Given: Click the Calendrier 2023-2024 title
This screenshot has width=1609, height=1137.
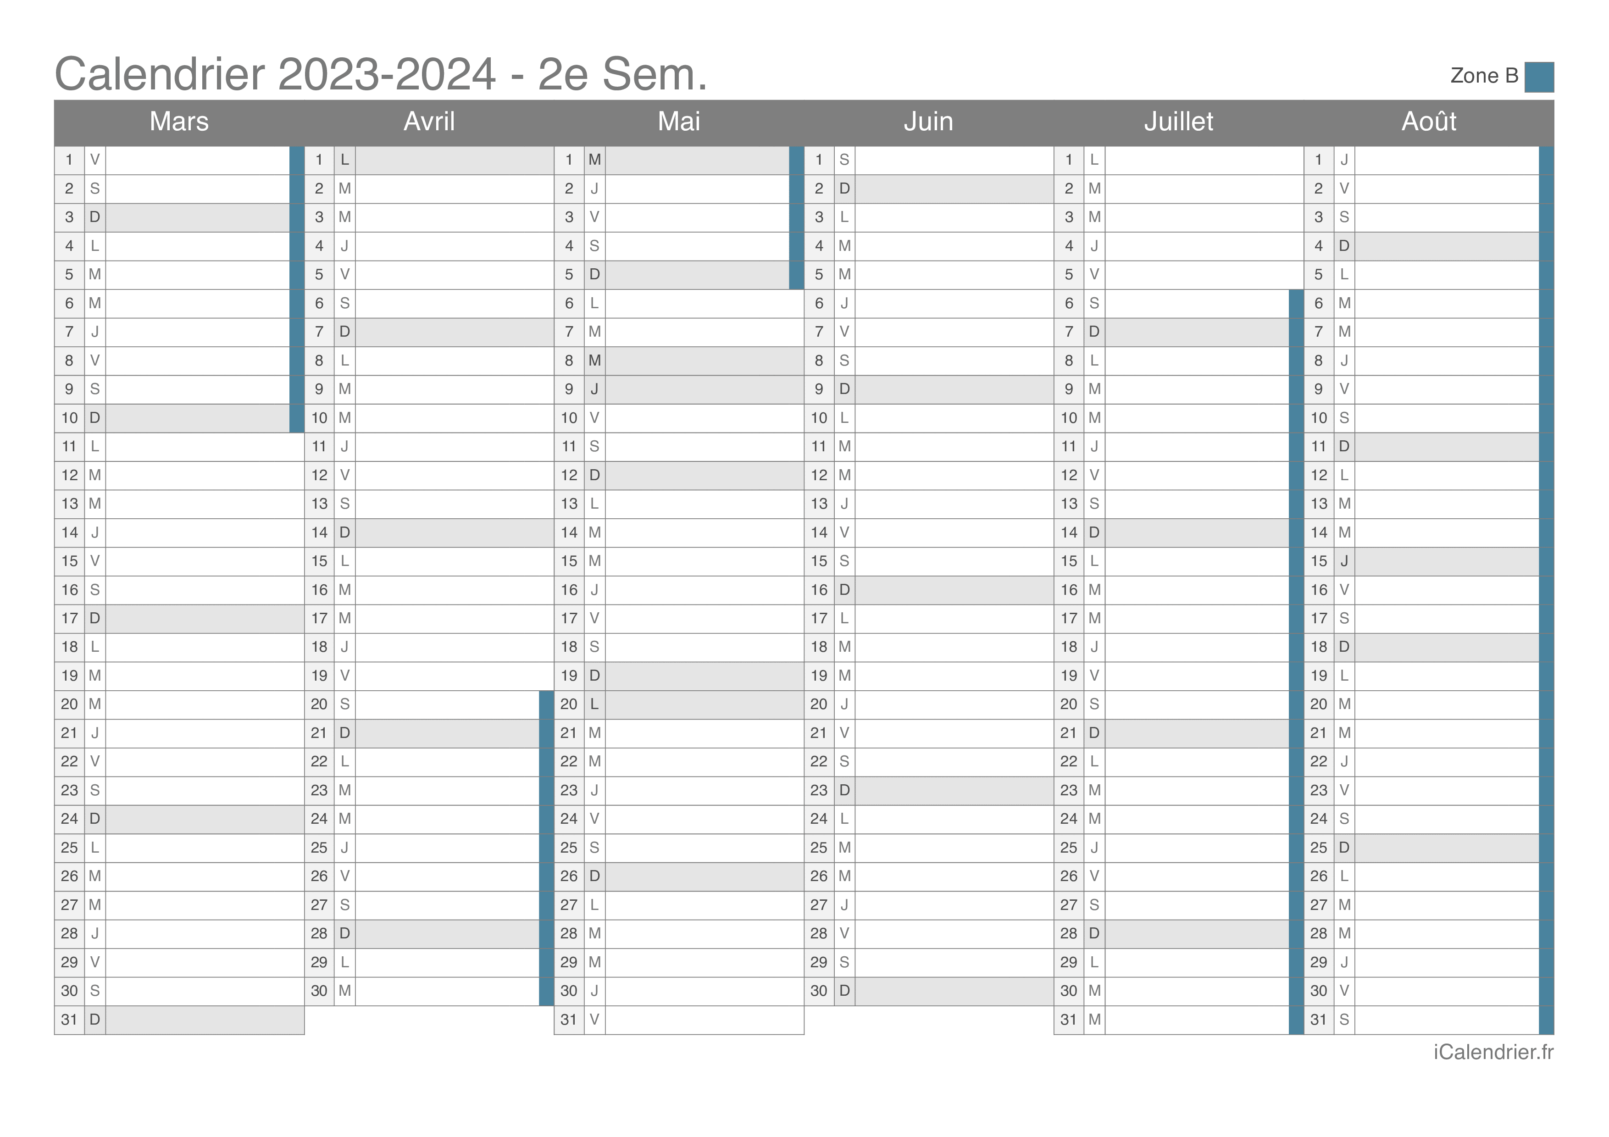Looking at the screenshot, I should point(381,74).
